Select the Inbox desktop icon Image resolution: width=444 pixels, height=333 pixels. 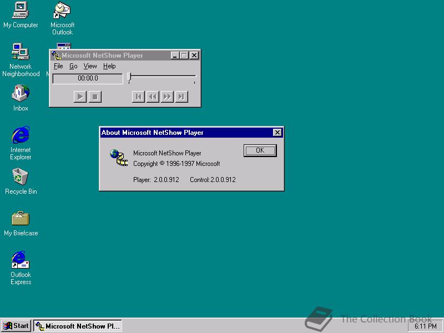(21, 98)
